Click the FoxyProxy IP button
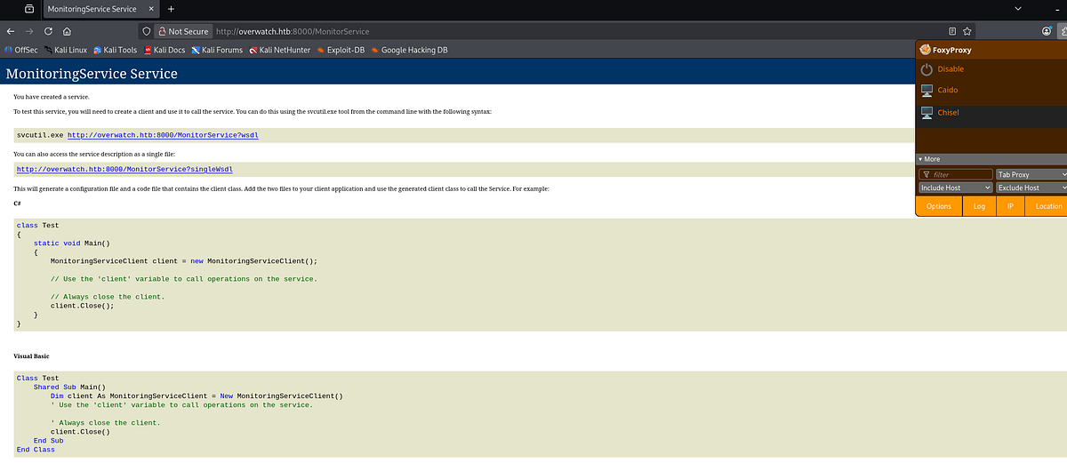Viewport: 1067px width, 463px height. click(x=1010, y=206)
